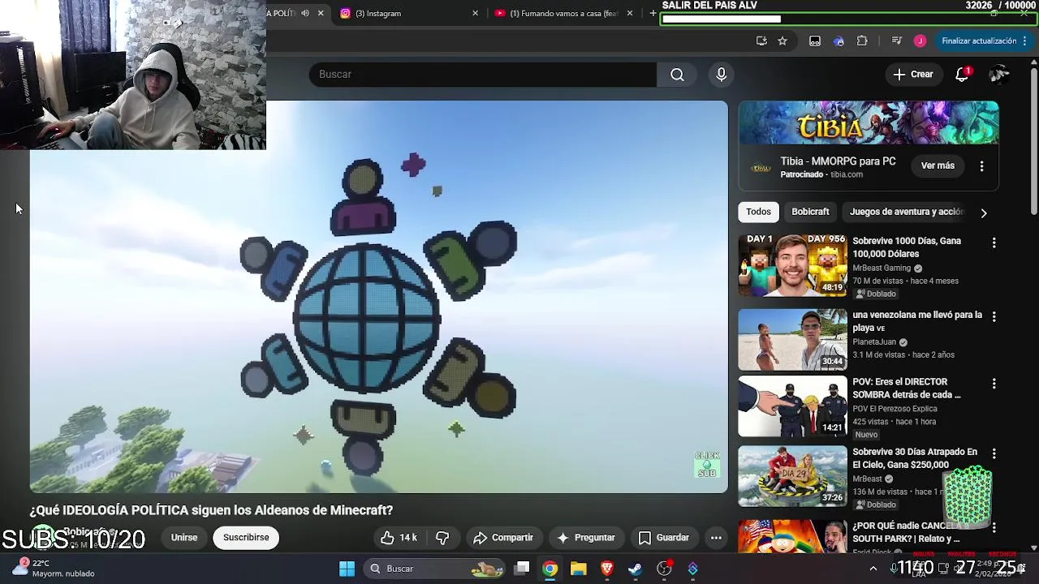Open the Windows Start menu

pos(347,569)
